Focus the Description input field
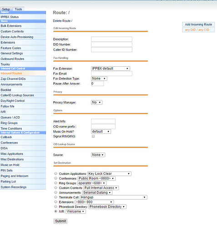 111,39
